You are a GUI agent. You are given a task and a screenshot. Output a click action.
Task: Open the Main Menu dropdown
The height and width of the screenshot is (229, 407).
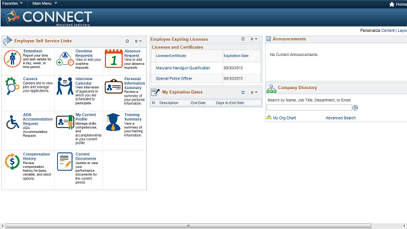(45, 3)
